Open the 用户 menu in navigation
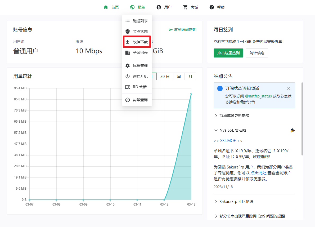The width and height of the screenshot is (315, 227). [x=164, y=7]
